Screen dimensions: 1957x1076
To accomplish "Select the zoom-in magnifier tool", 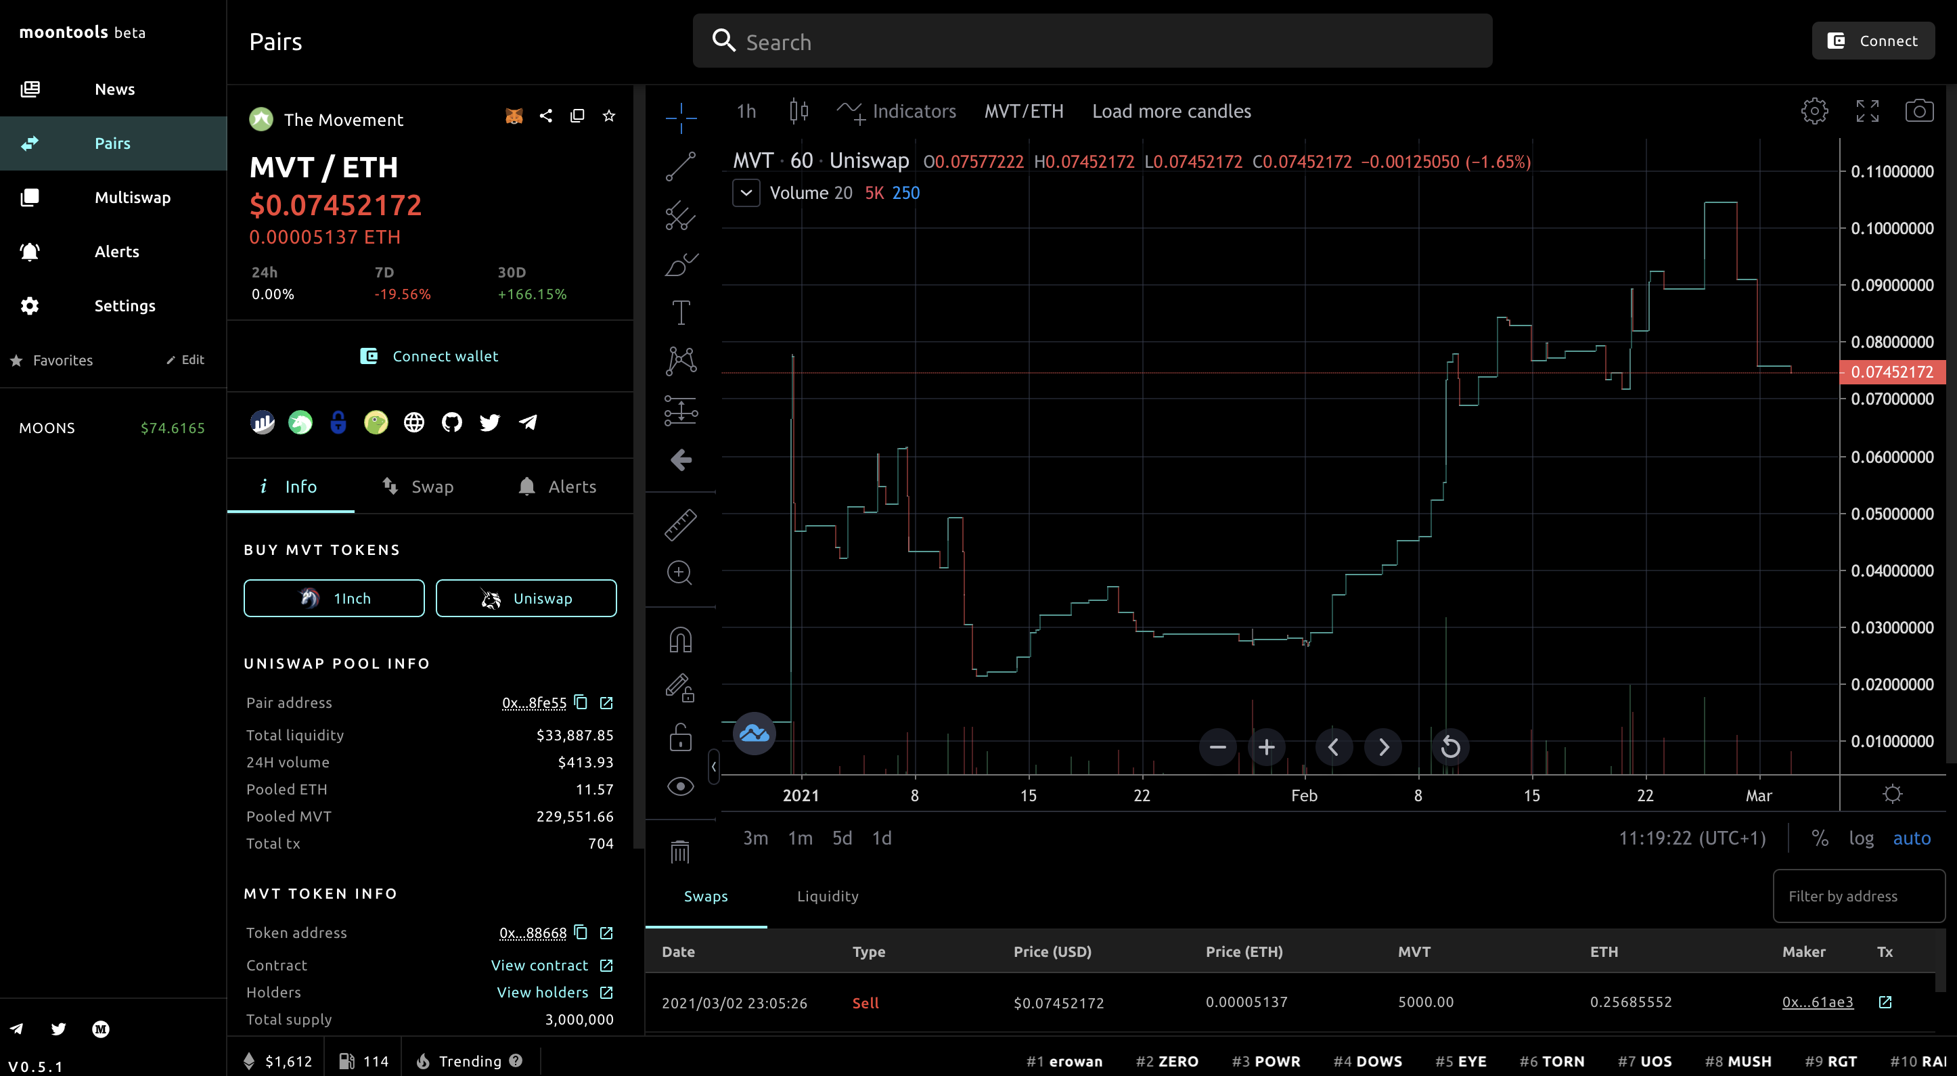I will (x=681, y=573).
